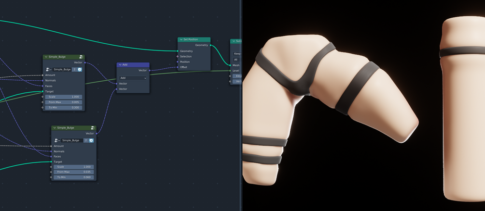Collapse the Set Position node
Image resolution: width=485 pixels, height=211 pixels.
click(x=181, y=39)
